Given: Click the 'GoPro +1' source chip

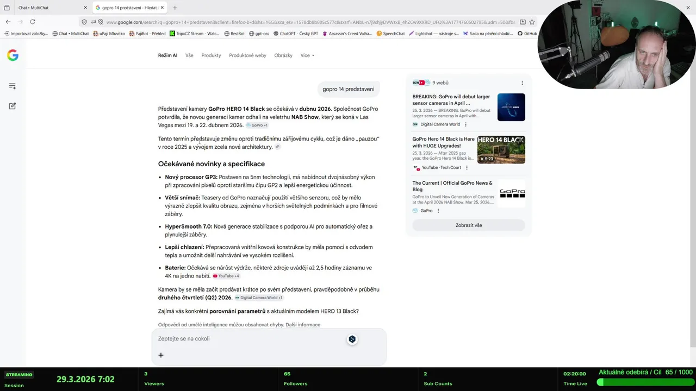Looking at the screenshot, I should (257, 125).
